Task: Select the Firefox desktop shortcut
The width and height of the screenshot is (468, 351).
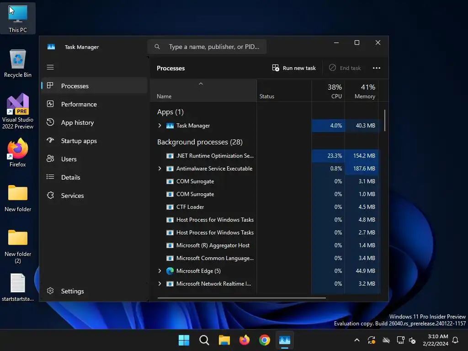Action: [18, 153]
